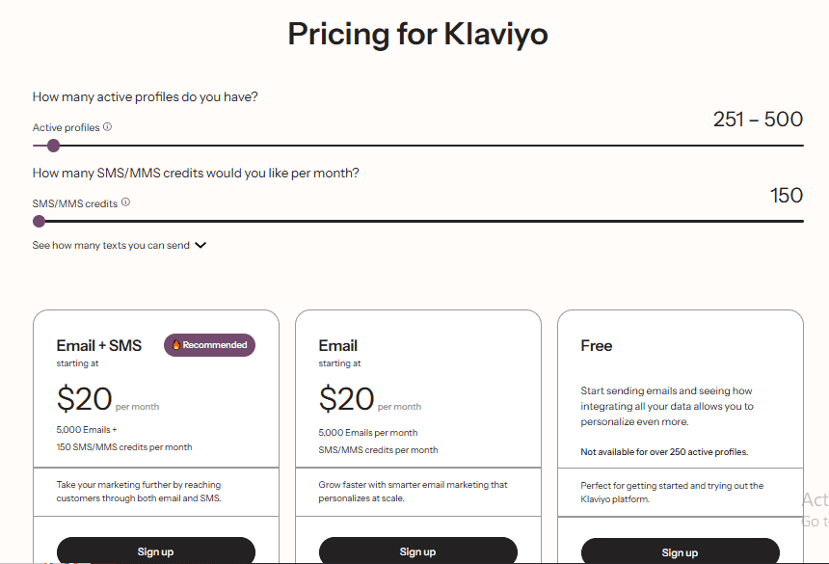The width and height of the screenshot is (829, 564).
Task: Click the Active profiles slider handle
Action: (53, 146)
